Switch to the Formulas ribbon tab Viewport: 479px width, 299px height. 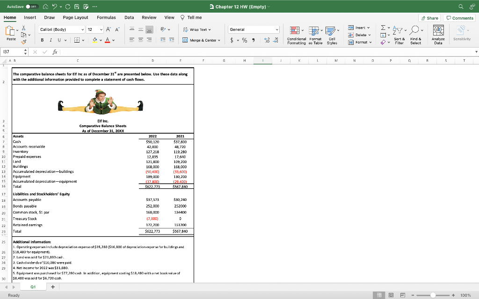tap(106, 17)
